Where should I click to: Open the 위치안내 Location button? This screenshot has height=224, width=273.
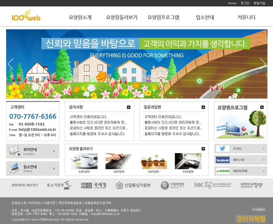tap(33, 151)
